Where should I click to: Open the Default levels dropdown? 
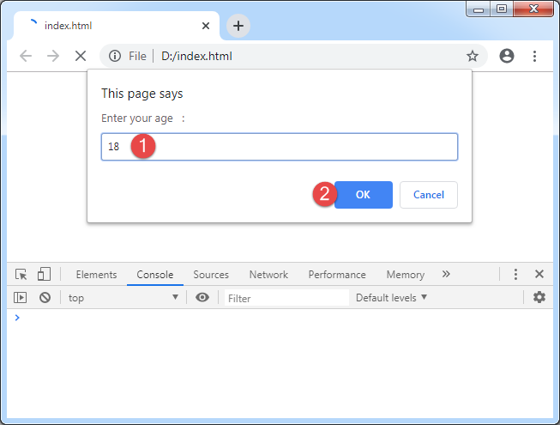(391, 298)
